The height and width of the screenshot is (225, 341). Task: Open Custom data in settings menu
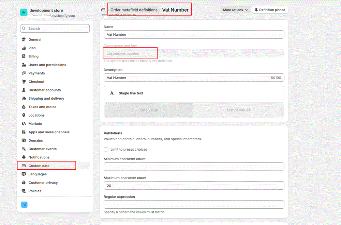point(39,166)
